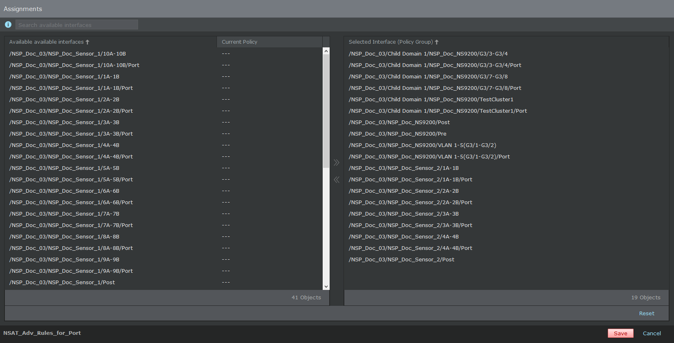Remove selected interfaces with left double-arrow

336,180
